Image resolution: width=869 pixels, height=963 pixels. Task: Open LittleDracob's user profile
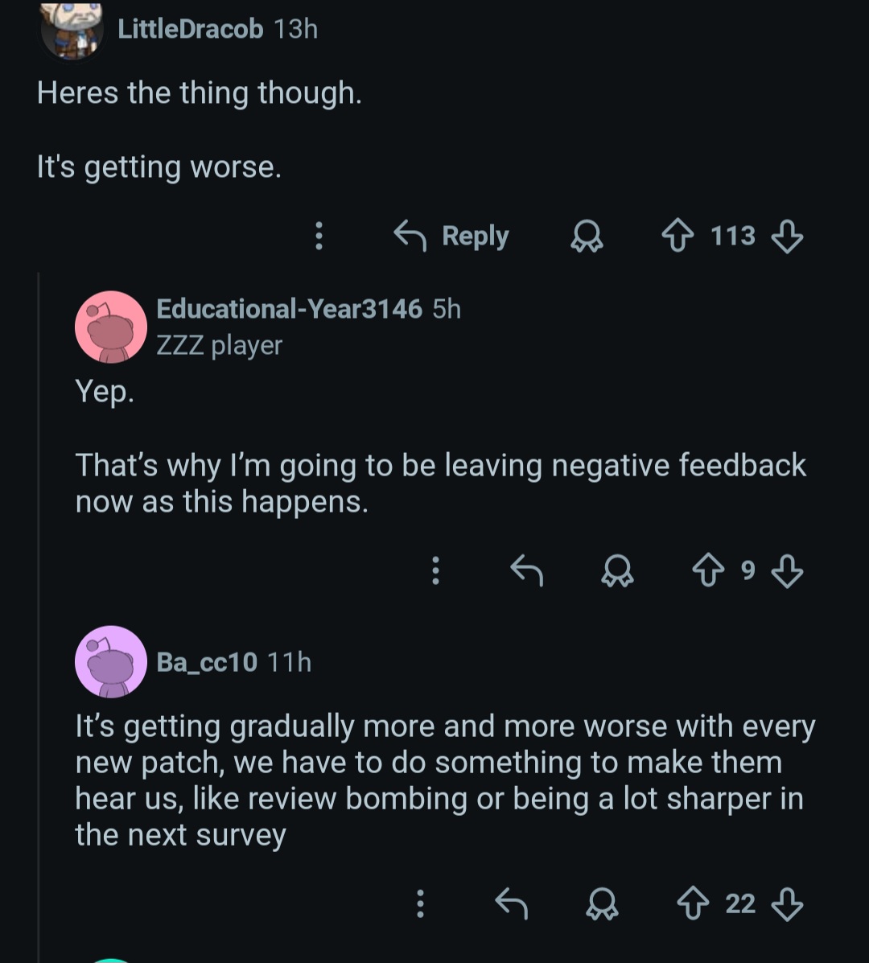191,29
